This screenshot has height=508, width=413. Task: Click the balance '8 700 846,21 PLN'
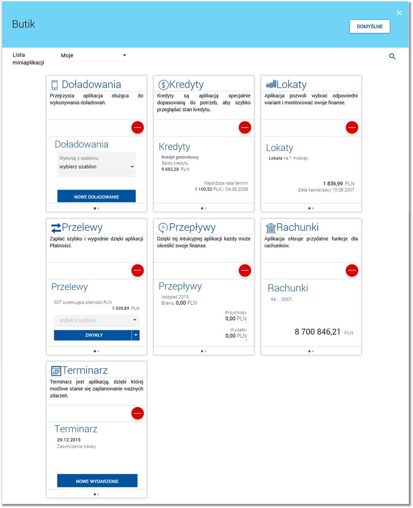pos(324,332)
